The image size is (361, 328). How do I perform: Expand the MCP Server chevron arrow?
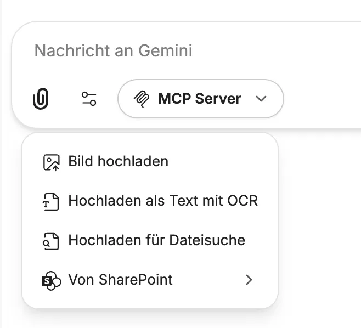coord(261,99)
